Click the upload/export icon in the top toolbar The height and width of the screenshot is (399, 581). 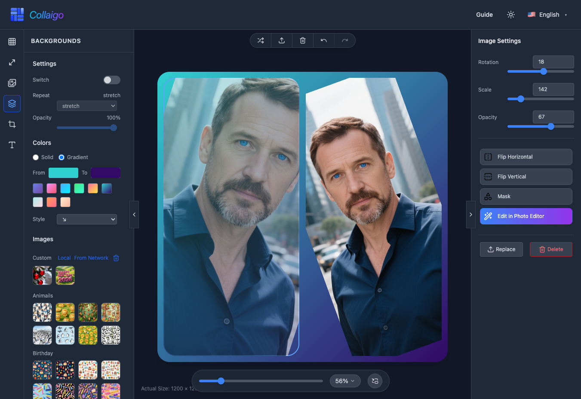pos(282,40)
